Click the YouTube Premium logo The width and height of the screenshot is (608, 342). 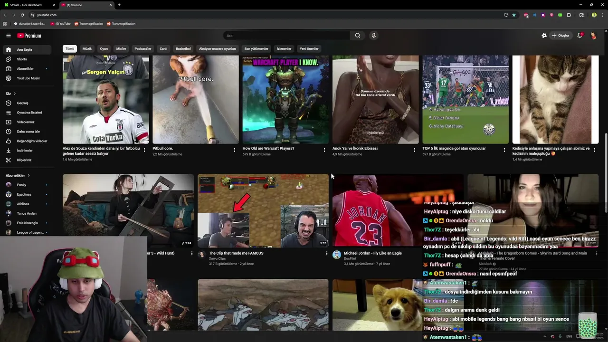click(x=29, y=36)
